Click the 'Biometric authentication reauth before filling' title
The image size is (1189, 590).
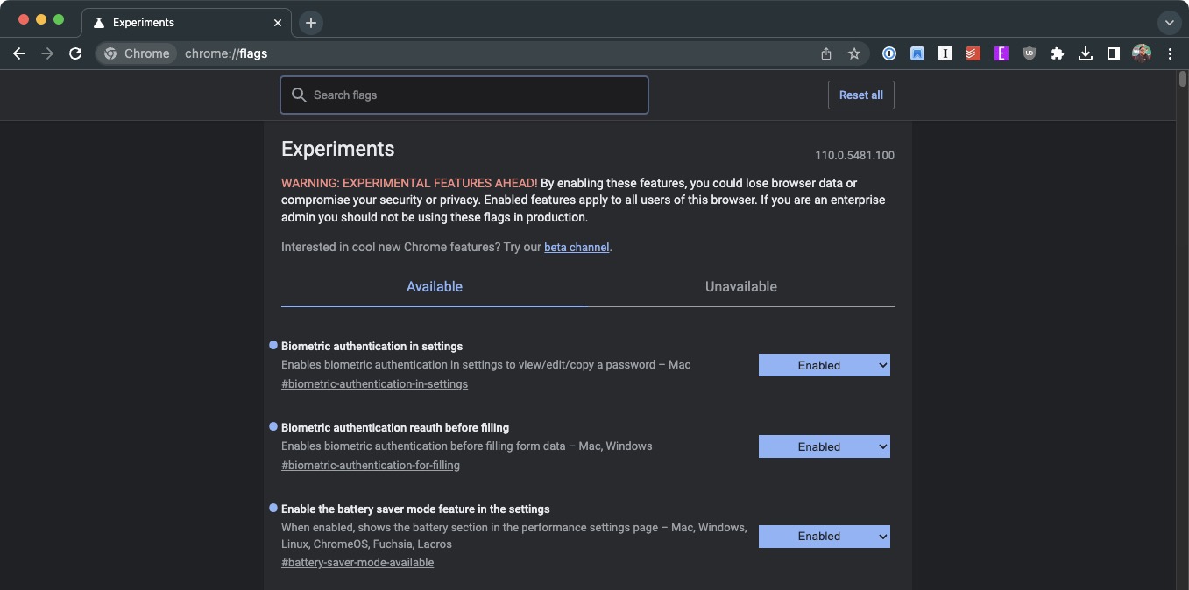(x=395, y=428)
